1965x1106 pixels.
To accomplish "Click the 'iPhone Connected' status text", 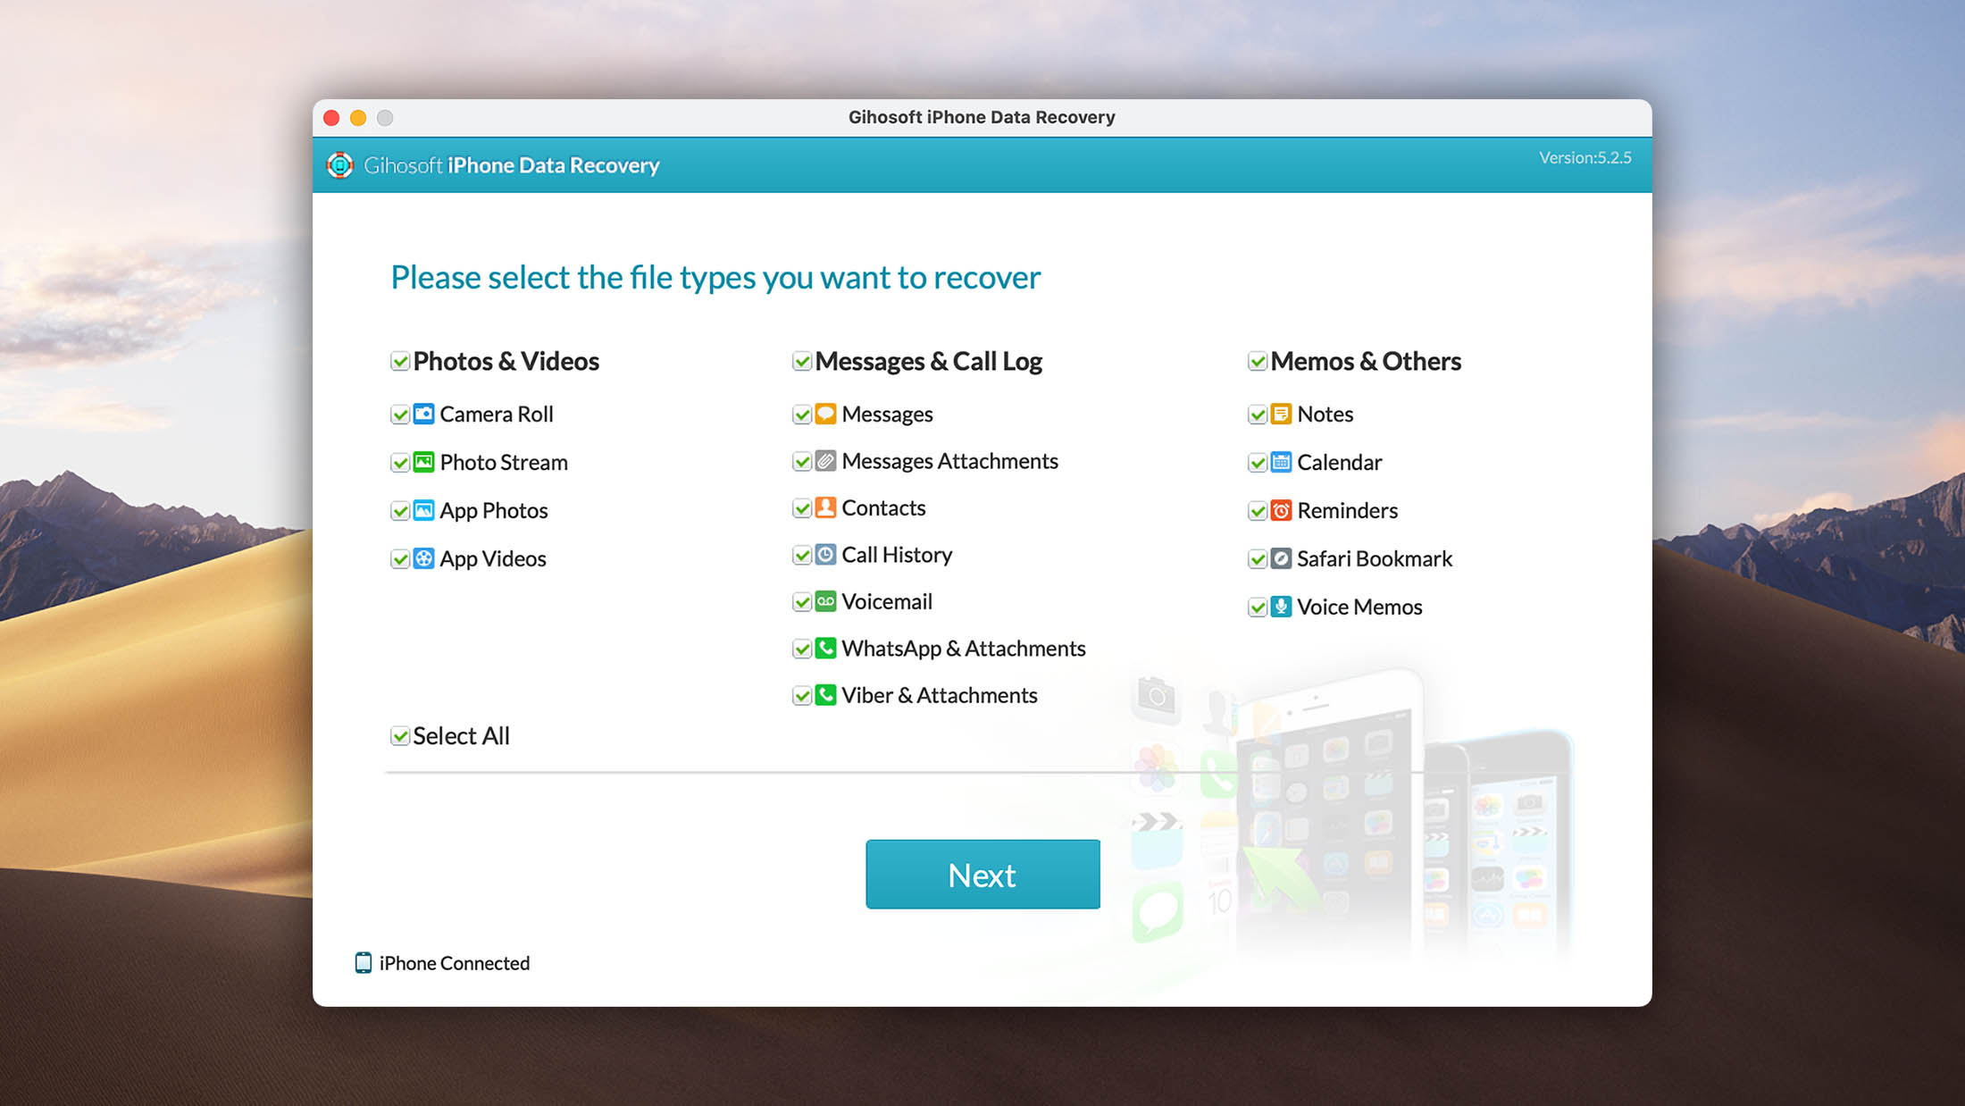I will 455,963.
